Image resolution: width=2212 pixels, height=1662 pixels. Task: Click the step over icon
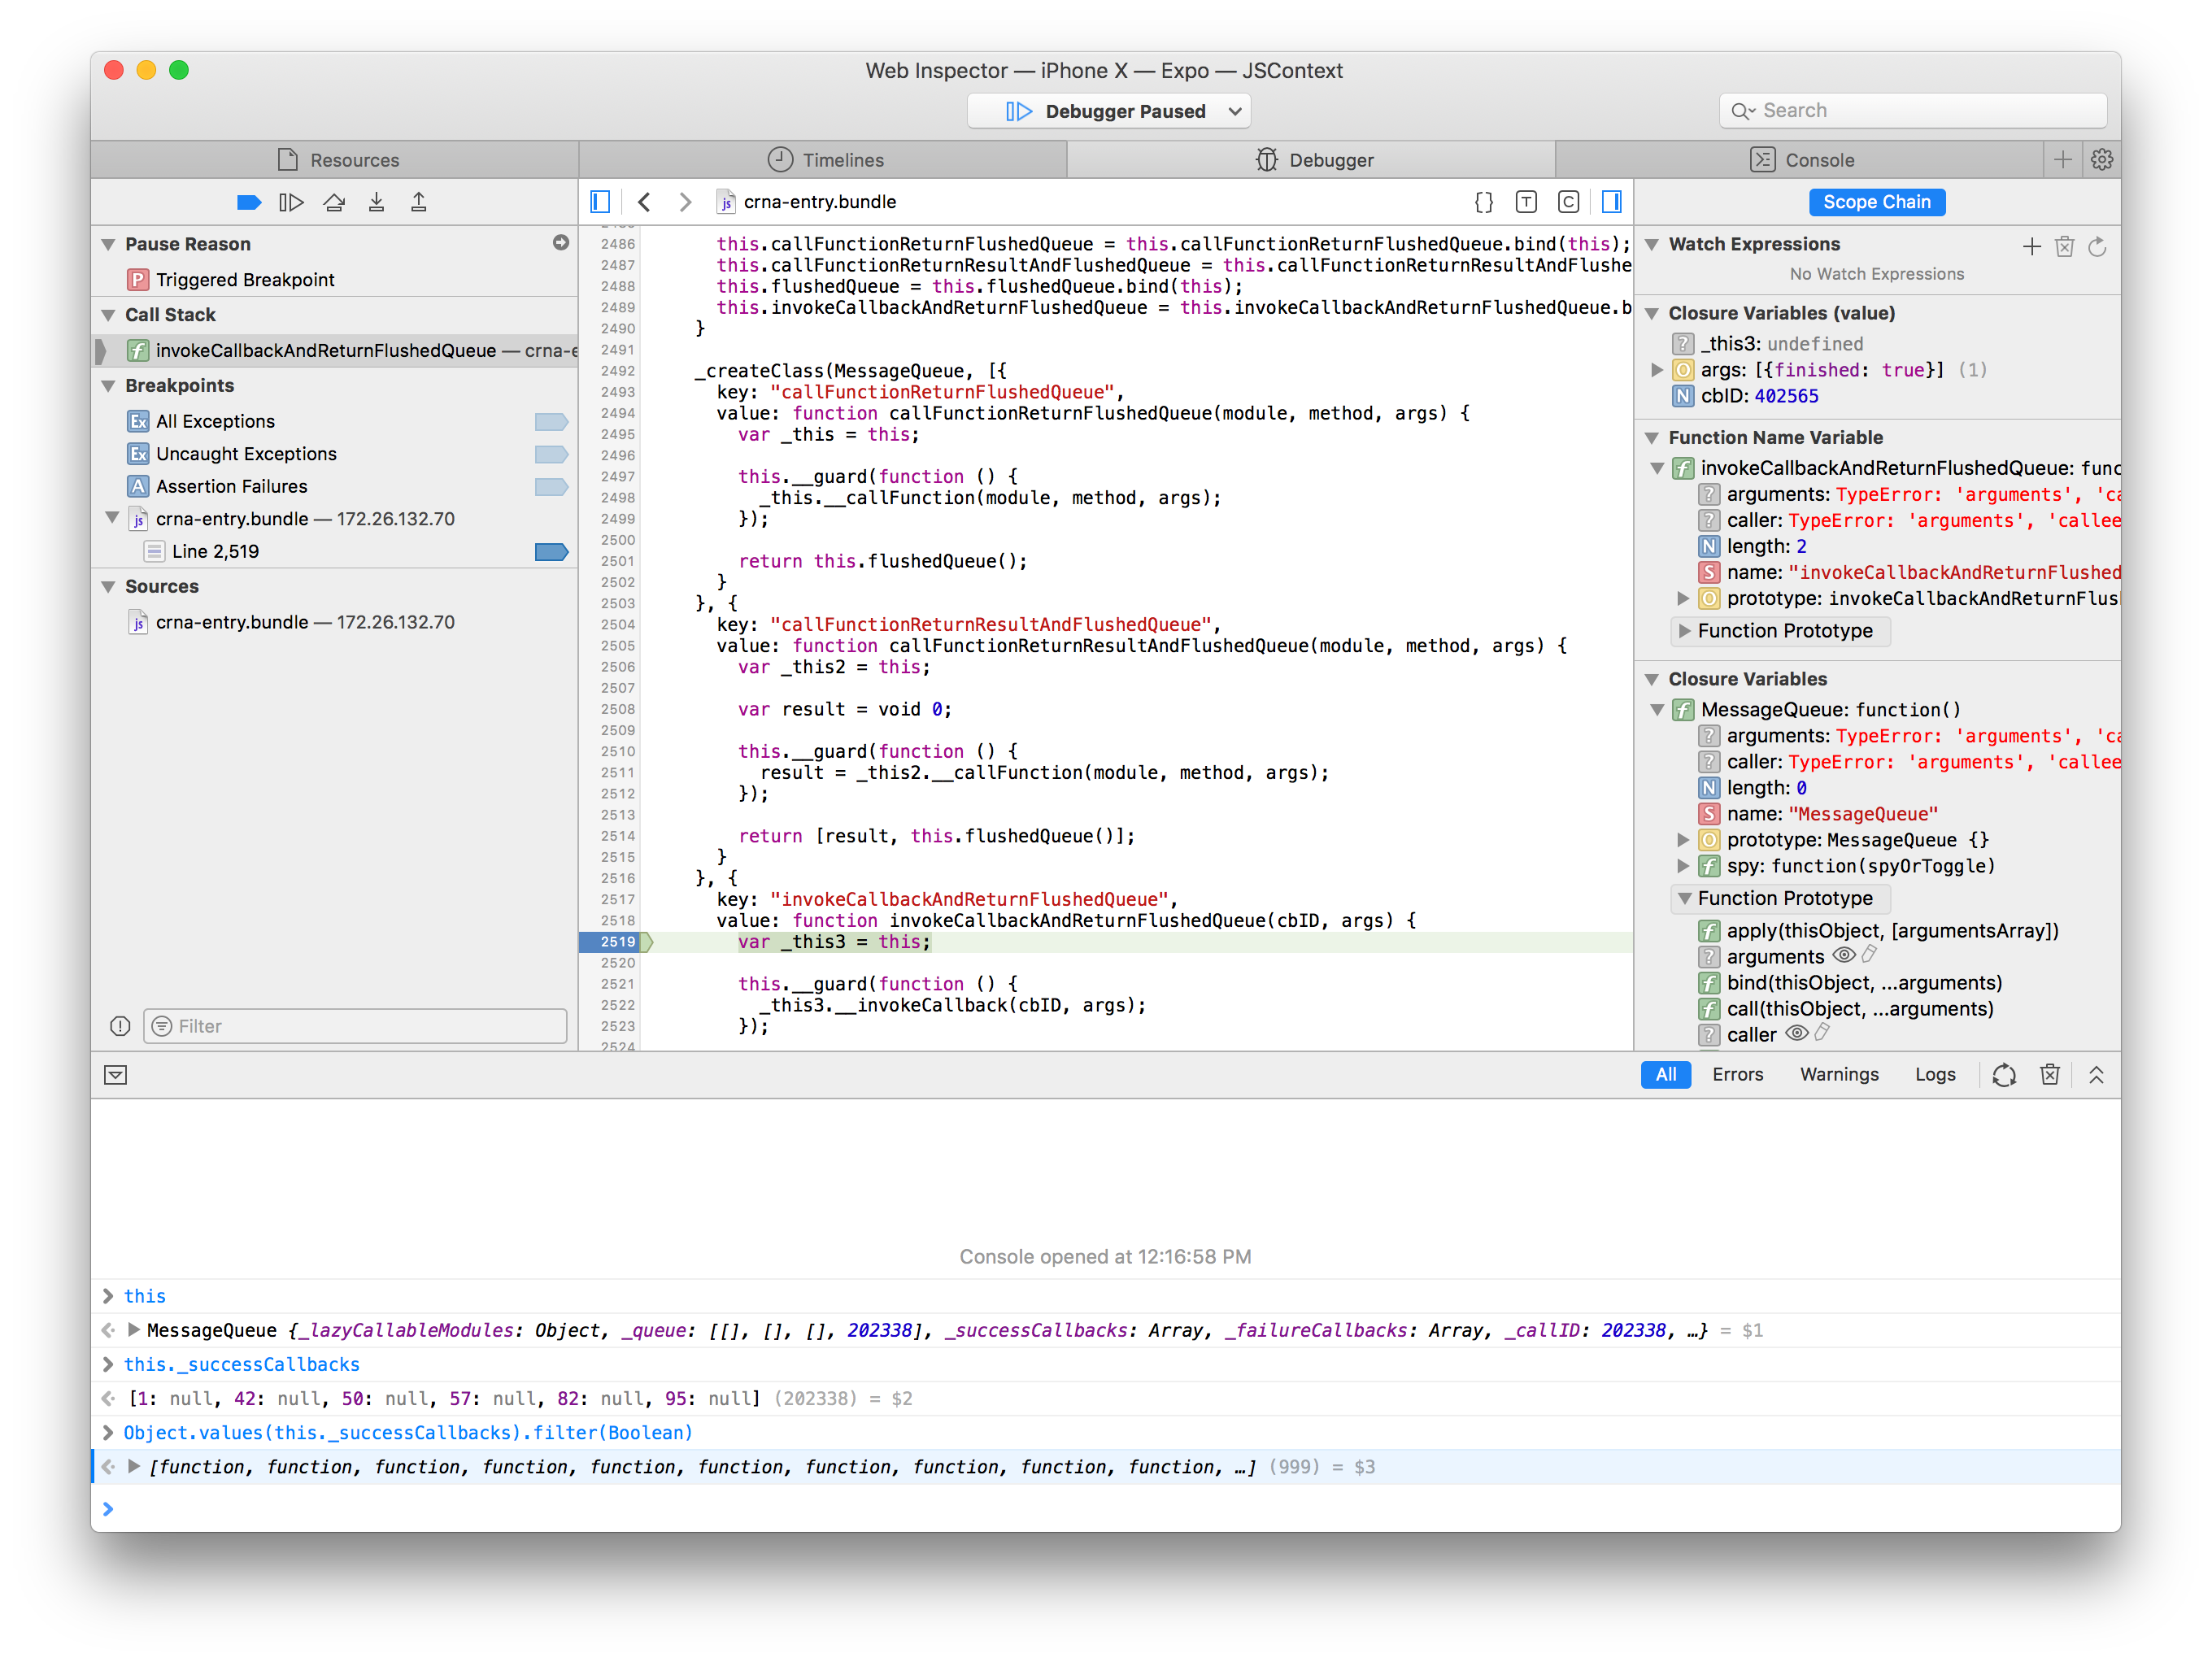[334, 203]
